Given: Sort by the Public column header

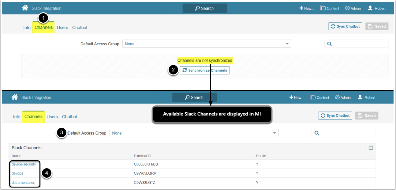Looking at the screenshot, I should [x=261, y=156].
